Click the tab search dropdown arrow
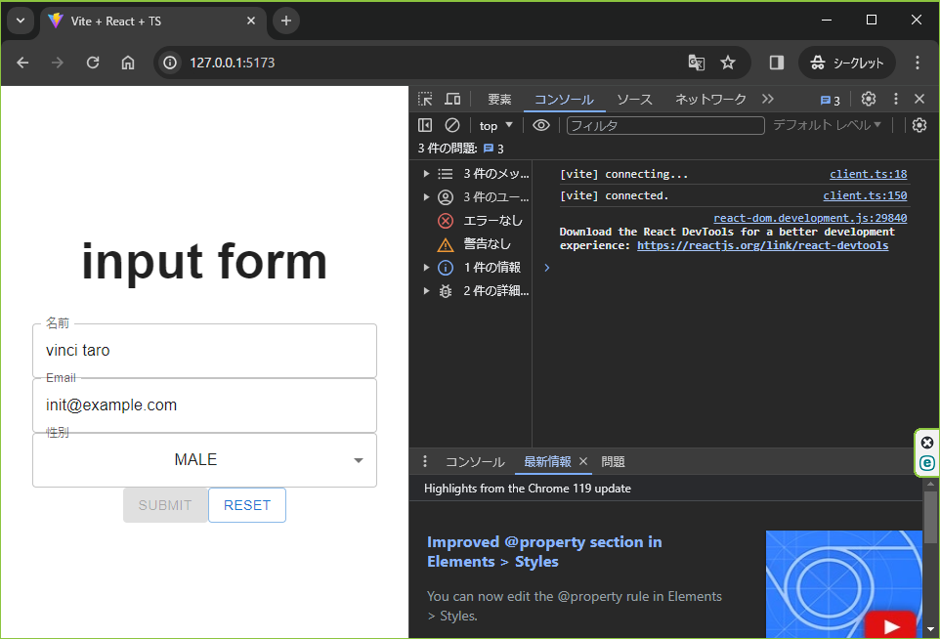The width and height of the screenshot is (940, 639). (21, 21)
